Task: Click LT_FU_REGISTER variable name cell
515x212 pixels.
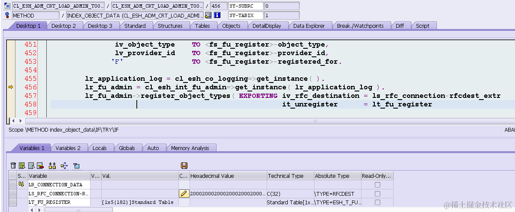Action: coord(59,202)
